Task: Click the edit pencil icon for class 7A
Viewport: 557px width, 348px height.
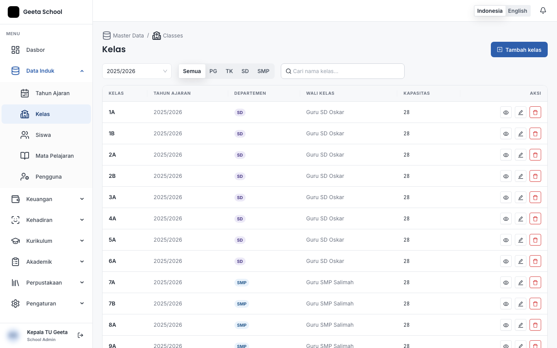Action: [521, 282]
